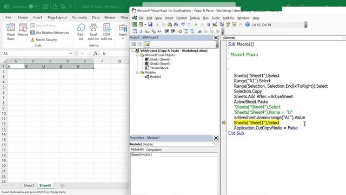This screenshot has width=346, height=195.
Task: Click the Find binoculars icon
Action: tap(176, 24)
